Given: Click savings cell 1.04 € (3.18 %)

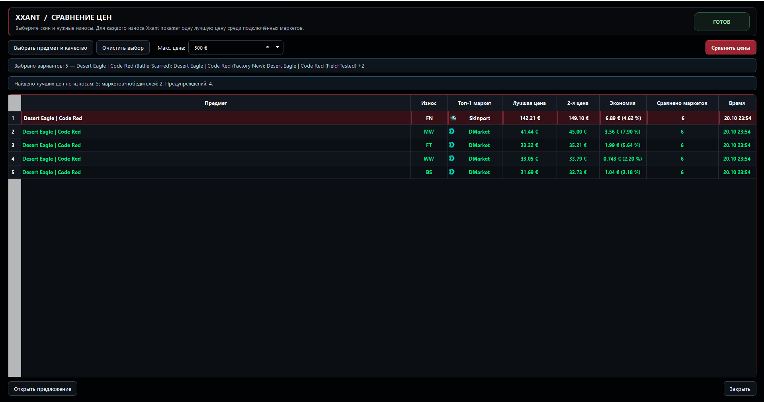Looking at the screenshot, I should pyautogui.click(x=623, y=172).
